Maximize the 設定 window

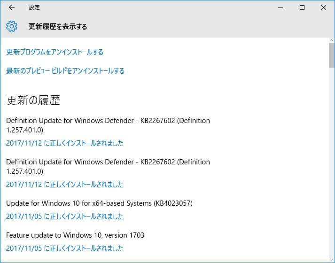coord(302,8)
